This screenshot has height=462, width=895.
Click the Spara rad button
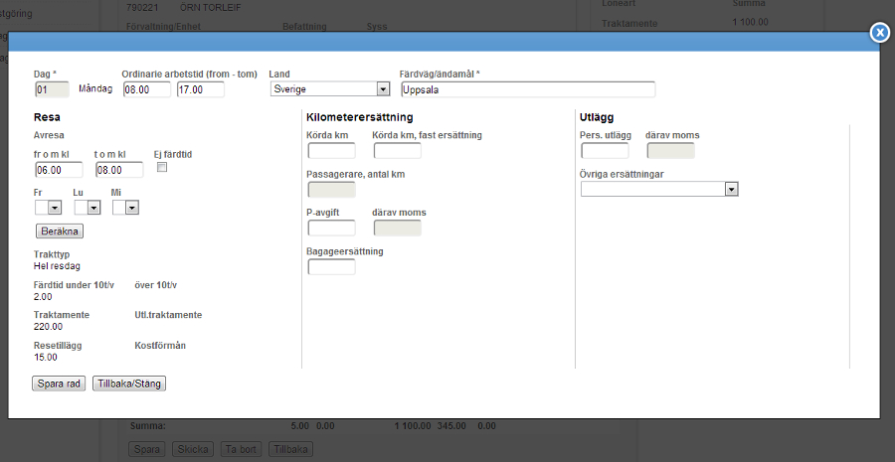tap(59, 384)
